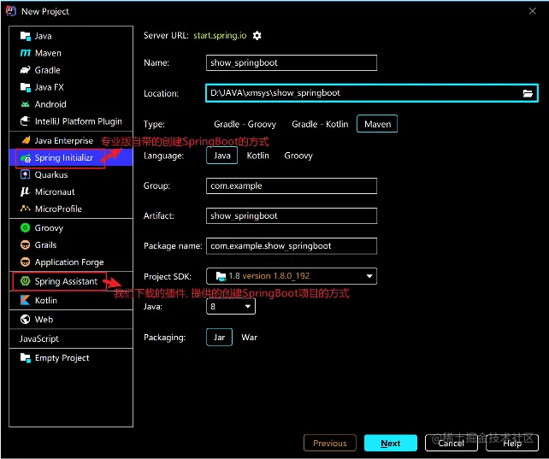Click the Grails icon
Screen dimensions: 549x459
click(x=25, y=245)
